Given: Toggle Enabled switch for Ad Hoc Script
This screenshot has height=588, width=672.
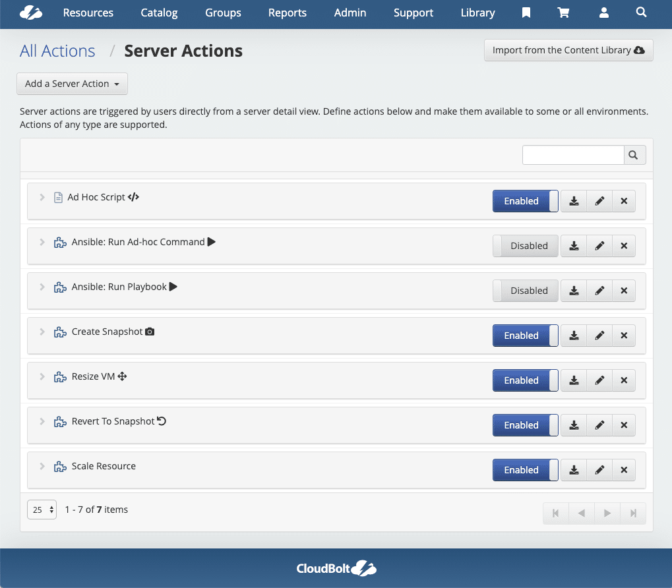Looking at the screenshot, I should pos(526,201).
